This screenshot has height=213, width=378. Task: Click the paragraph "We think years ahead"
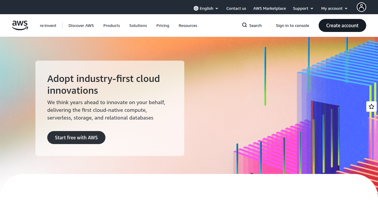point(106,110)
